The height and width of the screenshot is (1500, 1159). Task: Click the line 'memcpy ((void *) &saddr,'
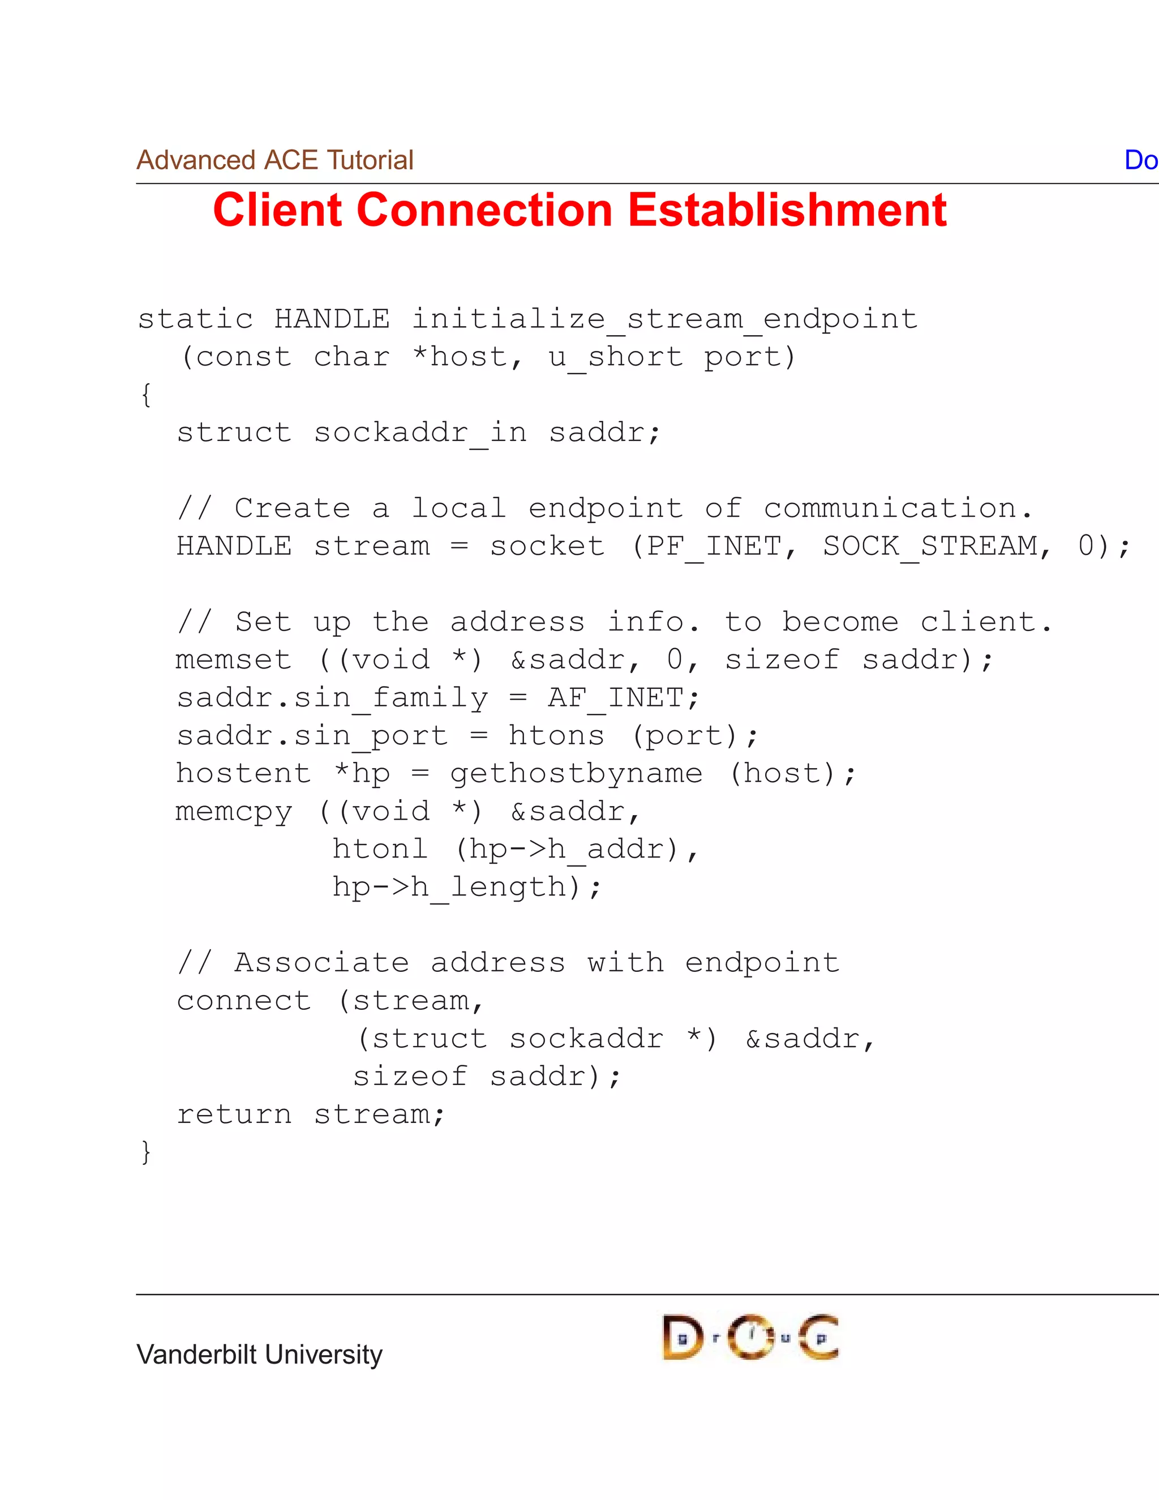pyautogui.click(x=409, y=812)
